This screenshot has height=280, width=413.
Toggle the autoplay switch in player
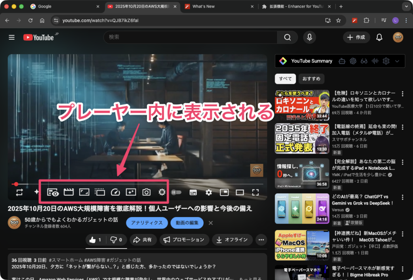point(176,192)
